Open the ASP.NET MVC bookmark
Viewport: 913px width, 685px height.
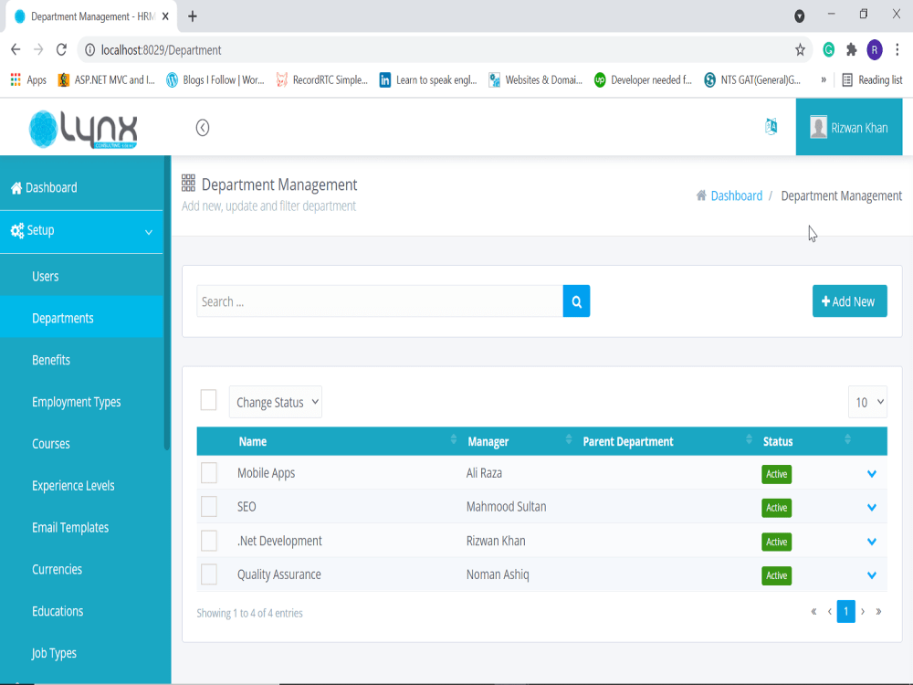[x=107, y=79]
